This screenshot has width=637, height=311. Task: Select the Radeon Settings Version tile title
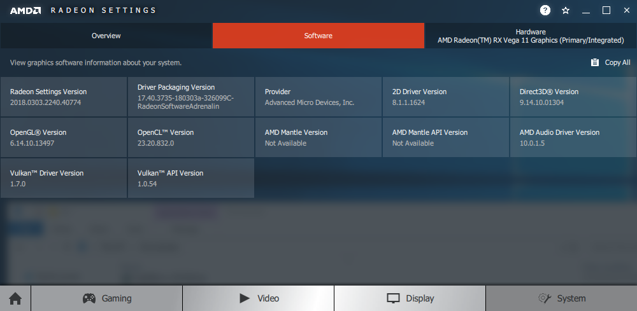48,92
